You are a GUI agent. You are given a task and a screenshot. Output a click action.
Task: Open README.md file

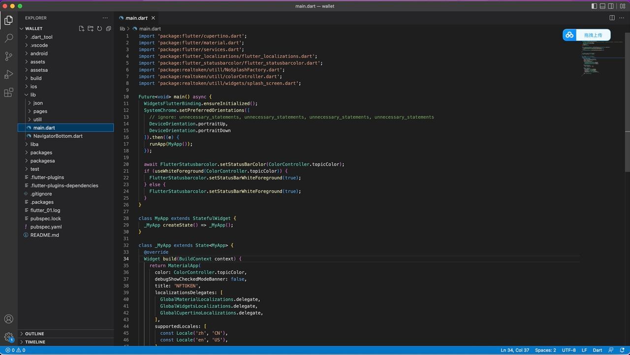point(66,235)
